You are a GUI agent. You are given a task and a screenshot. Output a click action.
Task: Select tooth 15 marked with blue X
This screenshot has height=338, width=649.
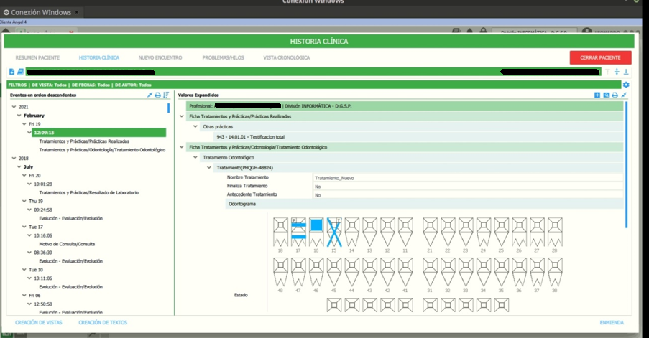point(334,233)
